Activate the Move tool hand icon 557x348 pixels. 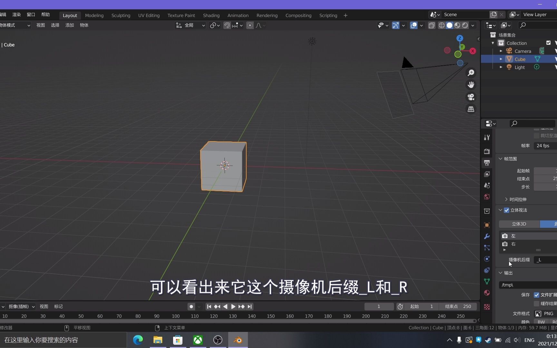pos(471,85)
